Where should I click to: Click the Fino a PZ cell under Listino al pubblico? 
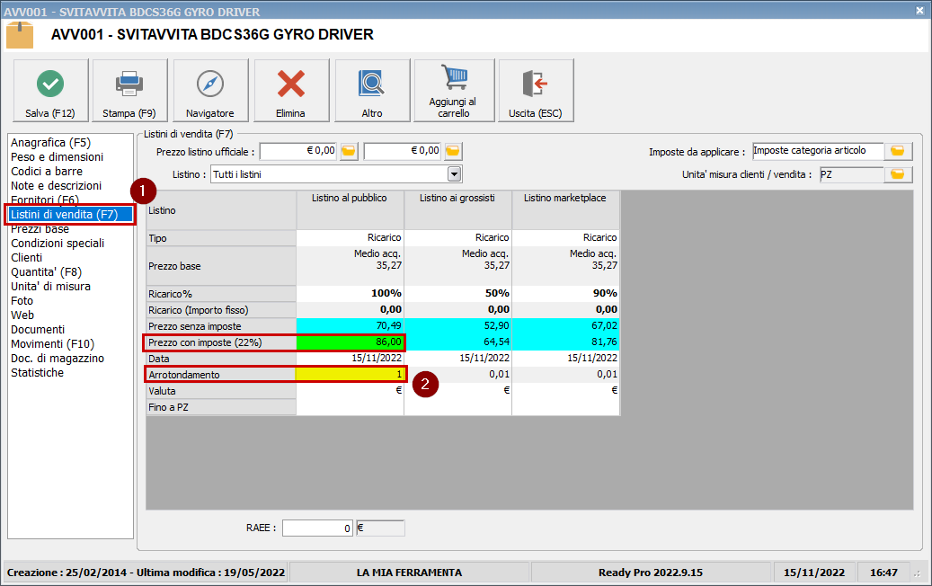click(x=351, y=407)
